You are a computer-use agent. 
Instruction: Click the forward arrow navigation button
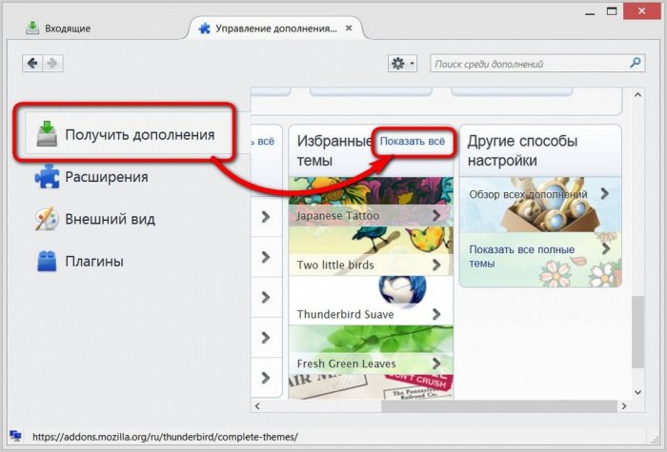51,63
